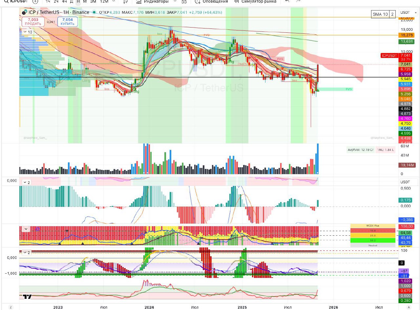Expand the MCDX pane legend chevron
This screenshot has height=310, width=420.
25,229
